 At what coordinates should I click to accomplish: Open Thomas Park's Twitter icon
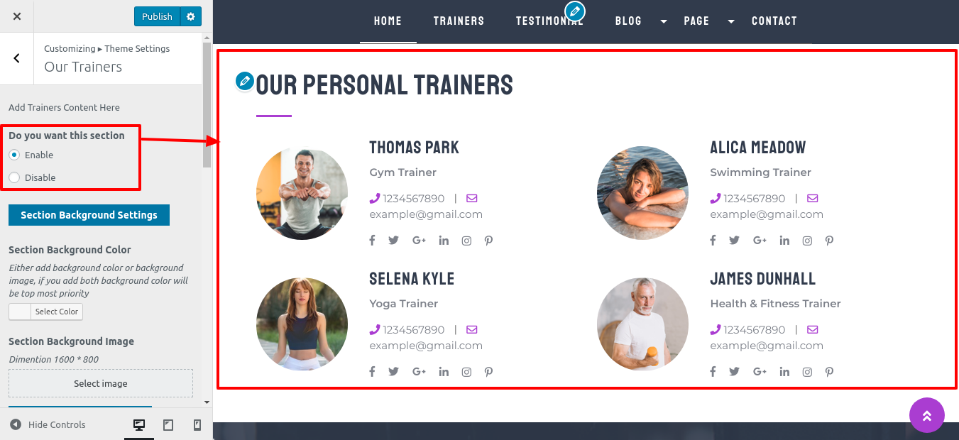click(x=393, y=241)
